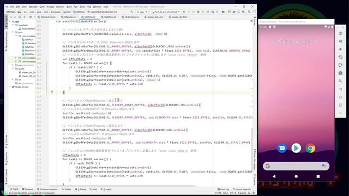Select MainActivity class in project tree
This screenshot has width=349, height=196.
[29, 51]
